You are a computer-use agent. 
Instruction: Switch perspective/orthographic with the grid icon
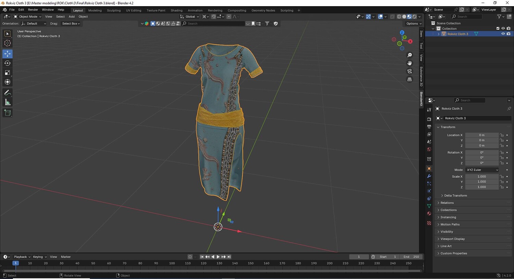pyautogui.click(x=409, y=79)
